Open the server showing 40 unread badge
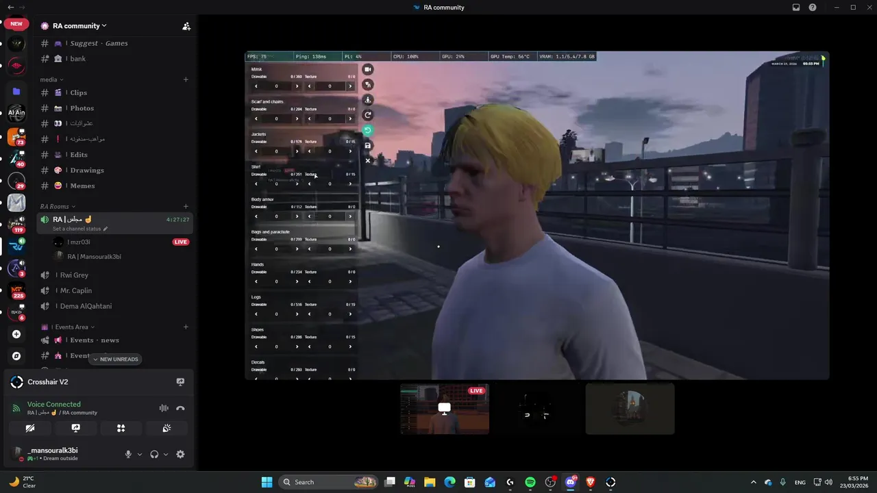Screen dimensions: 877x493 [x=16, y=159]
